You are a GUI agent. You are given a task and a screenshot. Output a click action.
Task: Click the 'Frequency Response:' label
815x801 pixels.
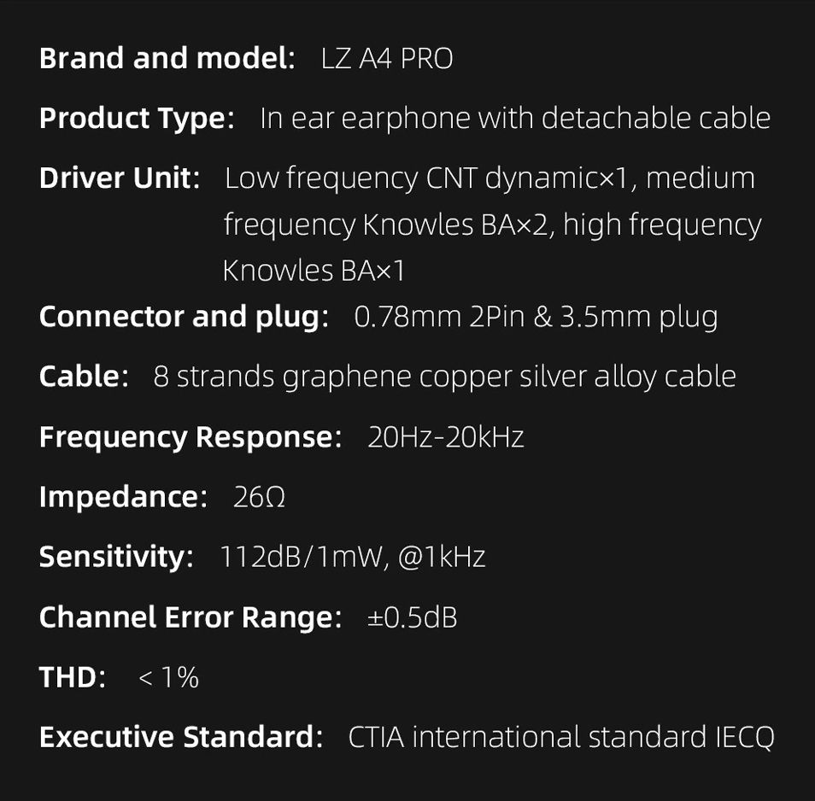coord(191,437)
